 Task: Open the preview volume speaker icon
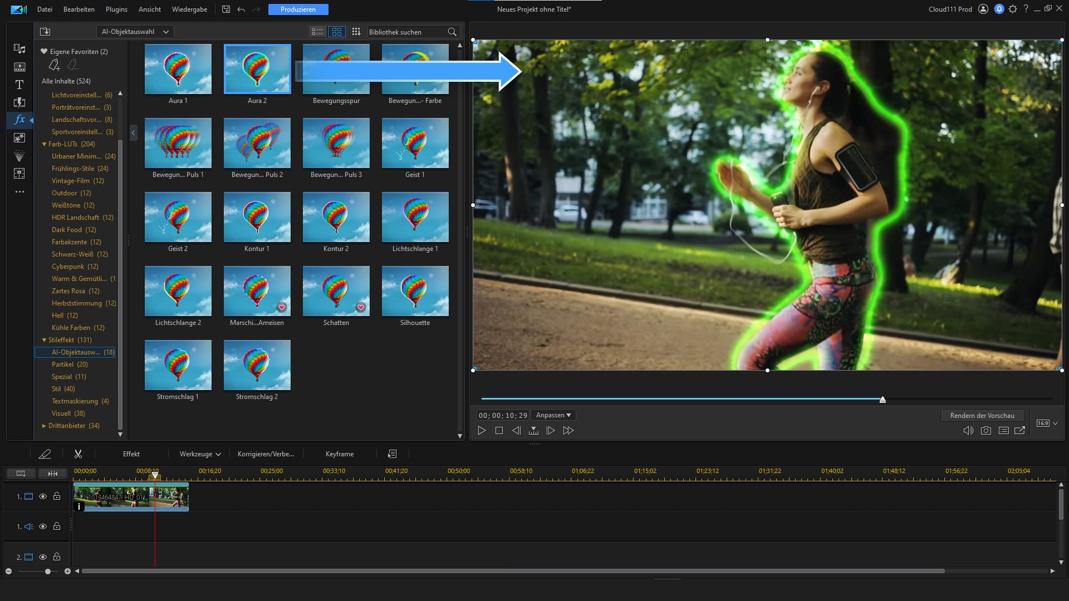click(968, 430)
